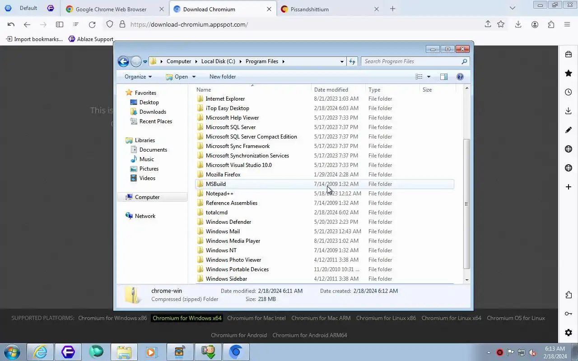578x361 pixels.
Task: Open Windows Explorer taskbar icon
Action: click(124, 352)
